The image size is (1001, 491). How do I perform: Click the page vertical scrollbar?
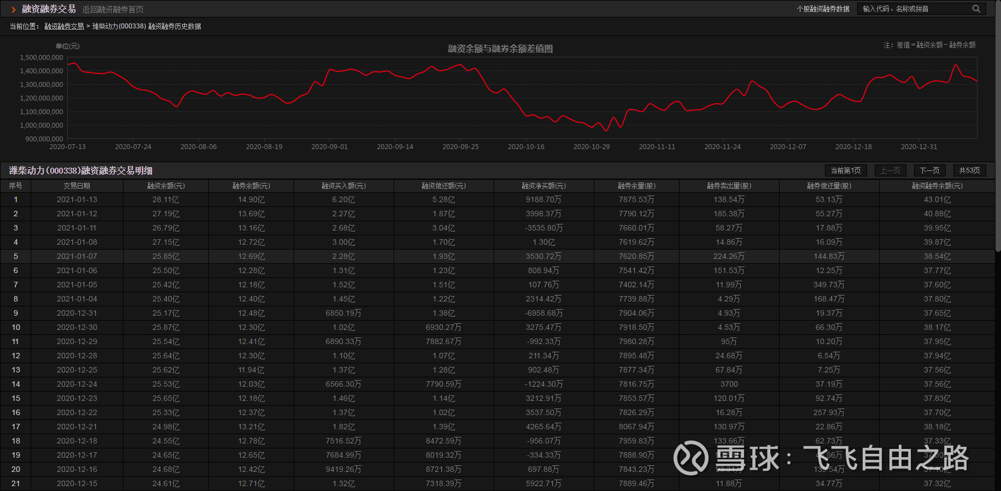point(998,126)
